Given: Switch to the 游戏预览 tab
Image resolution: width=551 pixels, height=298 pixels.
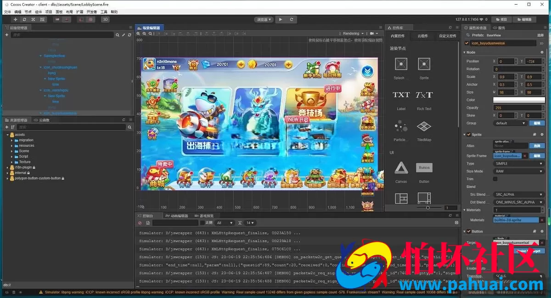Looking at the screenshot, I should pos(204,216).
